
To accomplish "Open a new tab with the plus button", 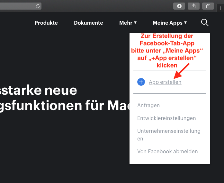I will point(220,8).
